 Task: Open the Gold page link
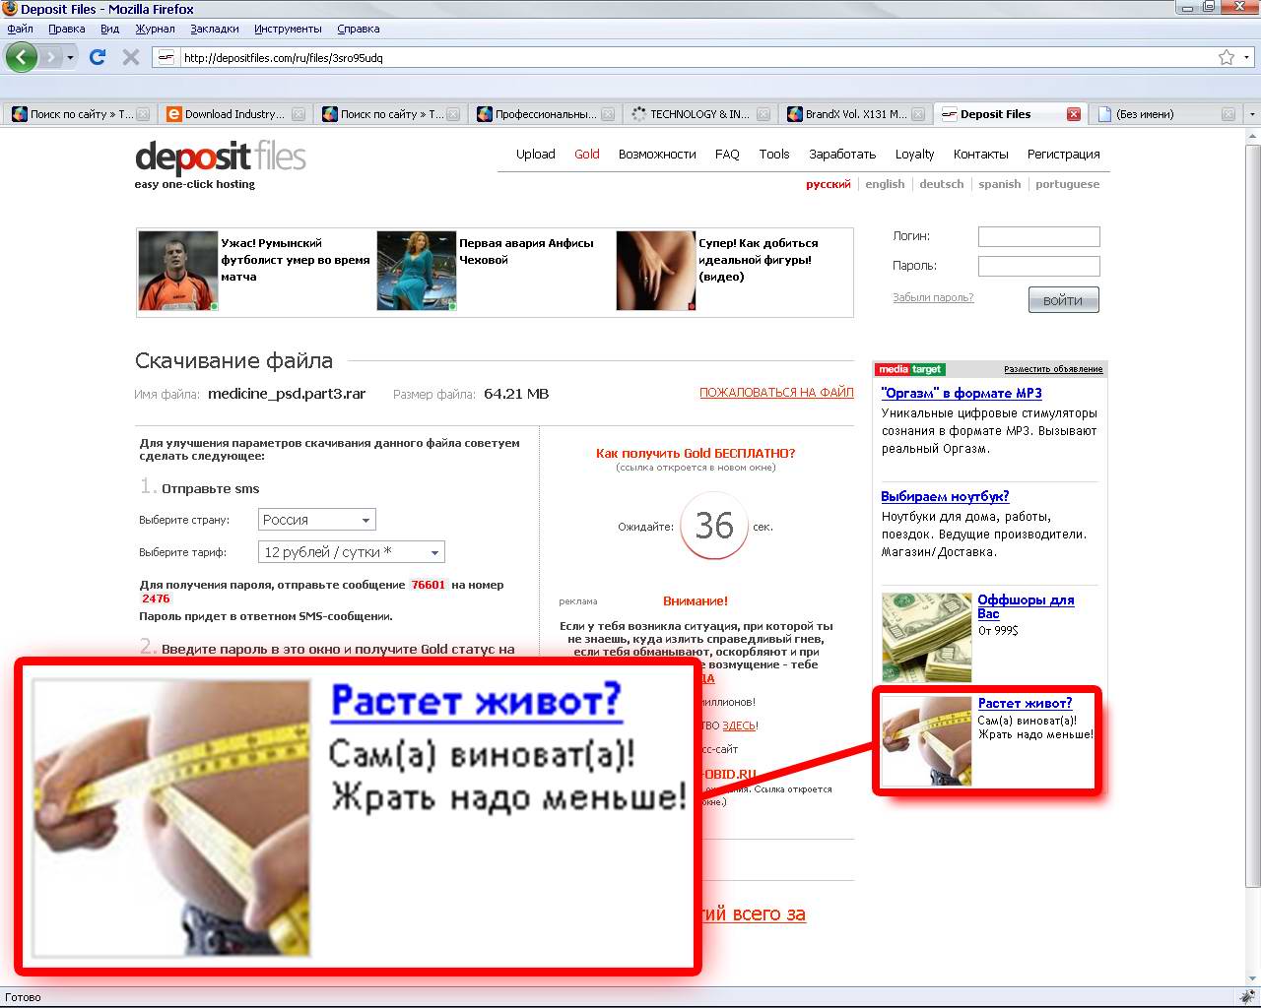click(x=587, y=154)
